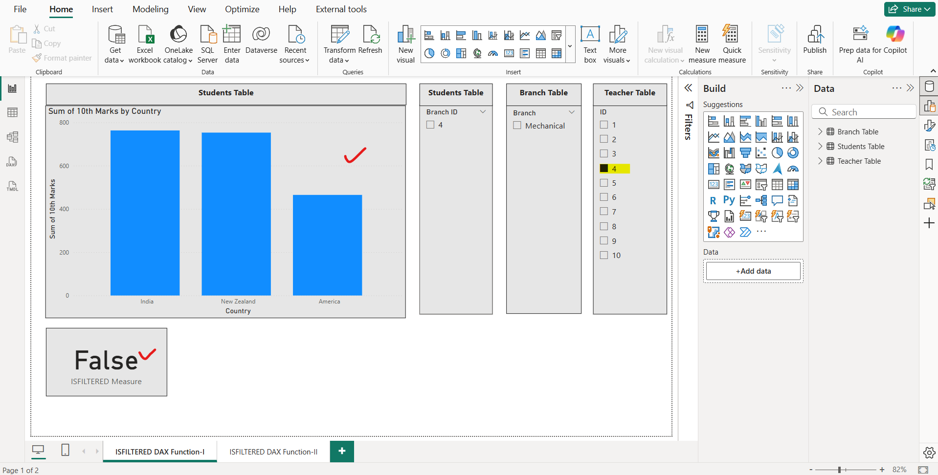The image size is (938, 475).
Task: Click the +Add data button
Action: 753,271
